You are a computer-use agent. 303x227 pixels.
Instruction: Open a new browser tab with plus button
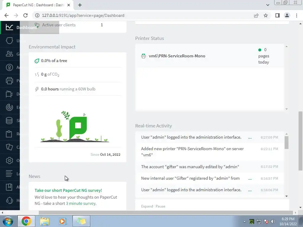tap(80, 5)
